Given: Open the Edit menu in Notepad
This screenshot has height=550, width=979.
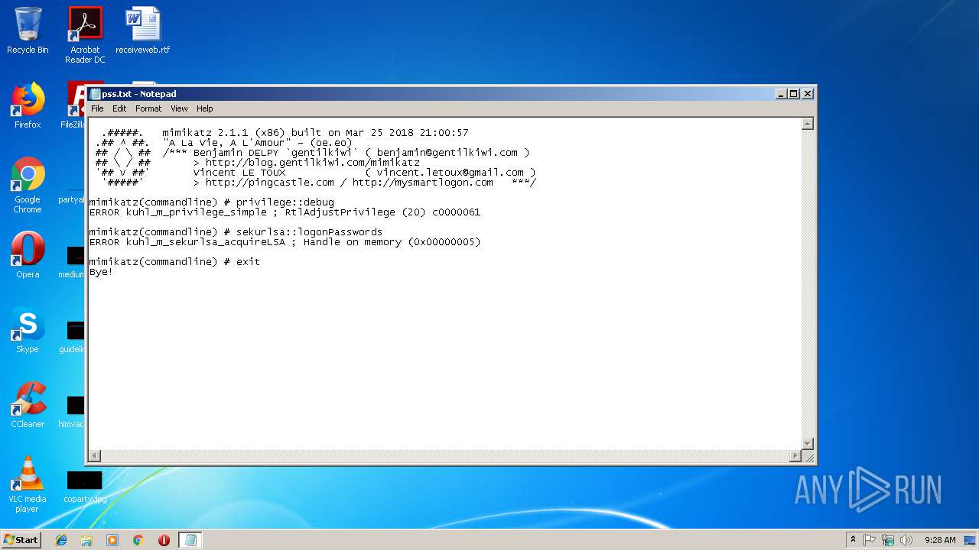Looking at the screenshot, I should pyautogui.click(x=119, y=108).
